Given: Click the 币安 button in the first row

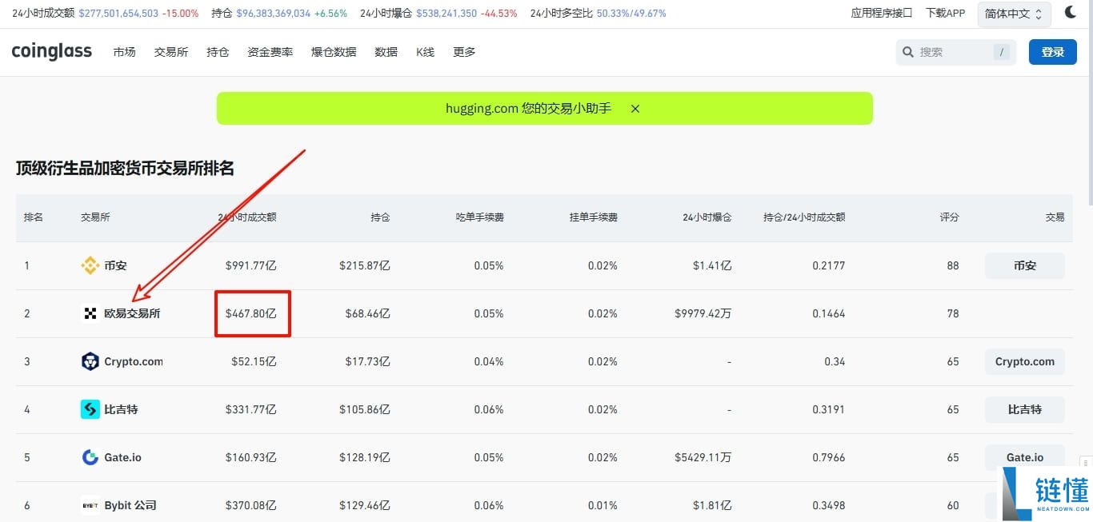Looking at the screenshot, I should tap(1024, 265).
